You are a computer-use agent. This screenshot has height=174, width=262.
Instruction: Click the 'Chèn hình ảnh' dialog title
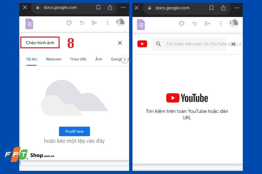(x=40, y=43)
